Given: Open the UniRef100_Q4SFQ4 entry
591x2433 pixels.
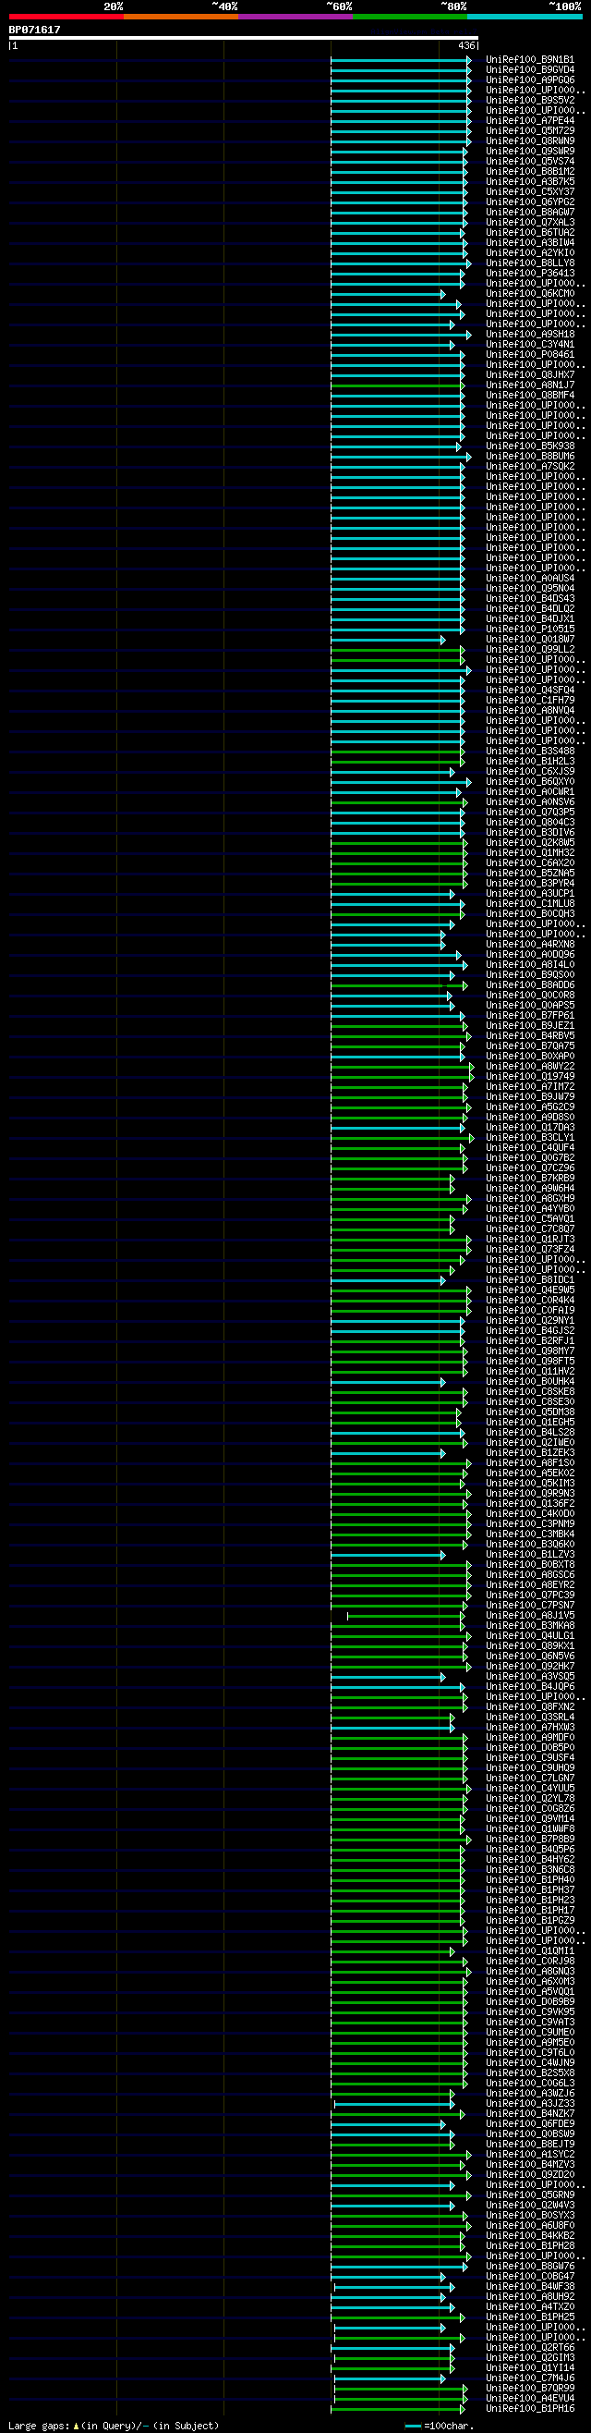Looking at the screenshot, I should click(x=530, y=691).
